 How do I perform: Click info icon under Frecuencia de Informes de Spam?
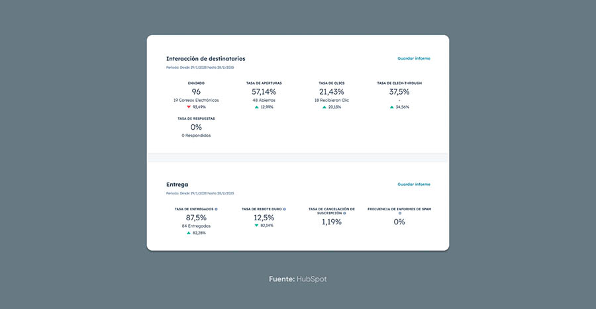[399, 213]
